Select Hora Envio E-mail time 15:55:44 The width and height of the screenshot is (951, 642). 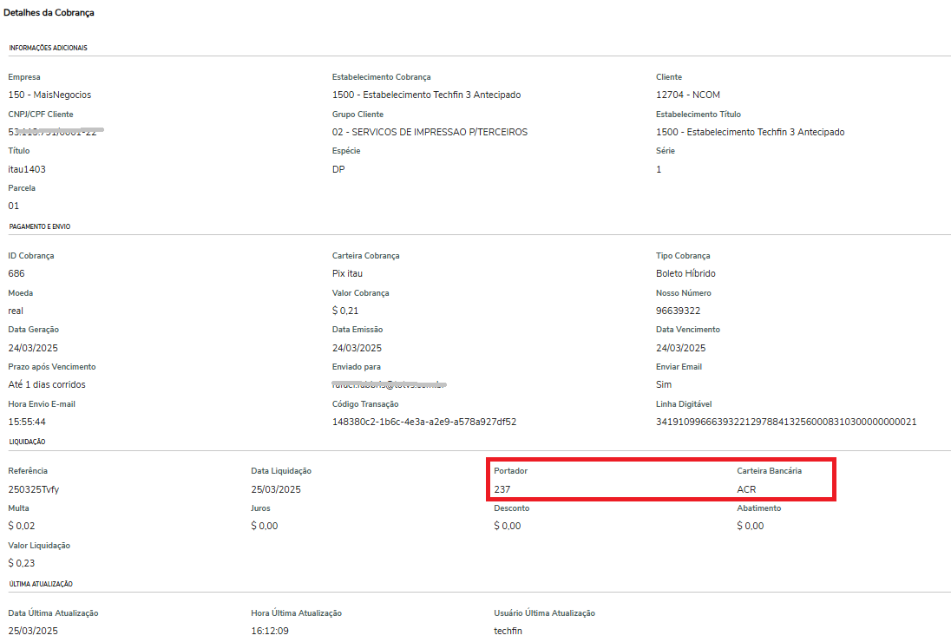click(x=27, y=422)
